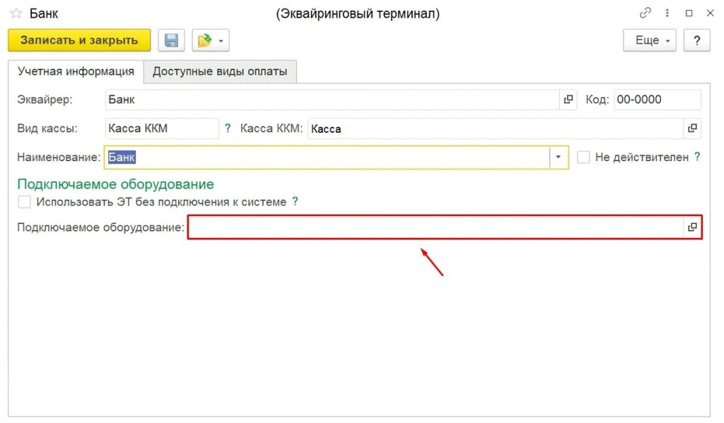Show help hint next to Вид кассы
The image size is (724, 423).
tap(228, 129)
